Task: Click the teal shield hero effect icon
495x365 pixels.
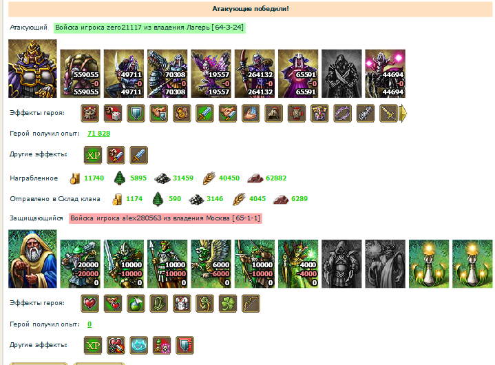Action: (136, 113)
